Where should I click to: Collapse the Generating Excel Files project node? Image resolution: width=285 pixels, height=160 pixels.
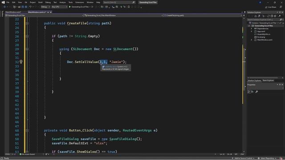tap(249, 26)
